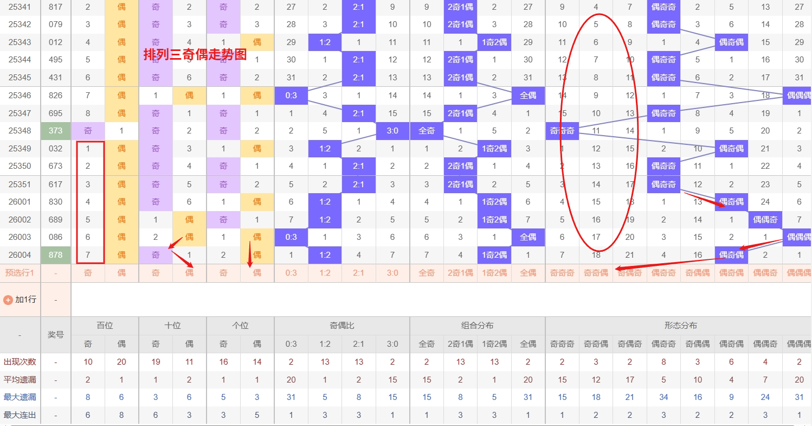This screenshot has width=812, height=426.
Task: Choose 奇奇偶 pattern in 预选行1 row
Action: pos(596,273)
